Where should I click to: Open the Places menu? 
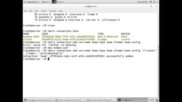click(45, 2)
